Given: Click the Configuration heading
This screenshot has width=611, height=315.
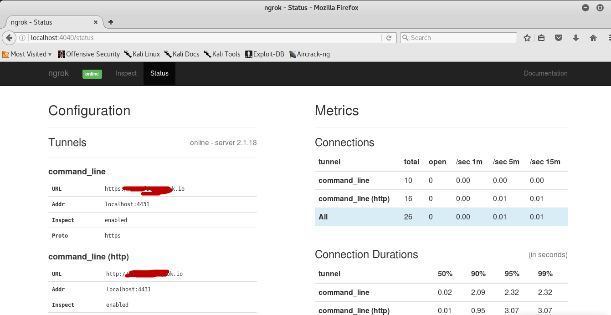Looking at the screenshot, I should click(89, 111).
